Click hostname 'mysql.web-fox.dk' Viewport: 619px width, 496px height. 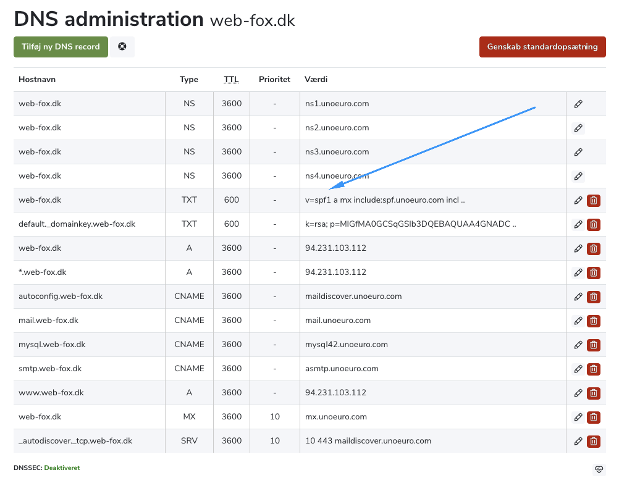click(52, 345)
